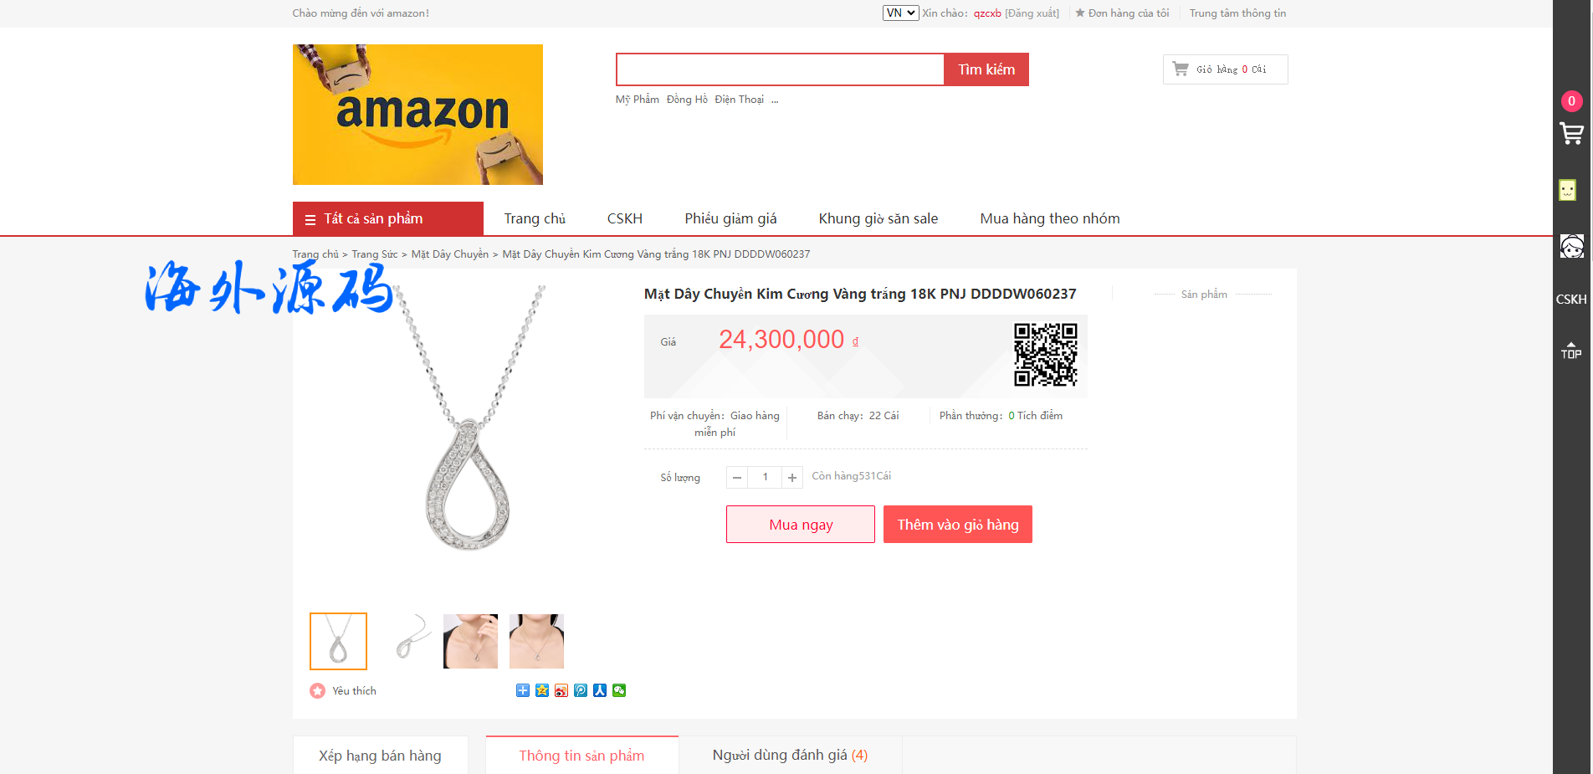This screenshot has width=1593, height=774.
Task: Click the customer service avatar icon in sidebar
Action: (1571, 246)
